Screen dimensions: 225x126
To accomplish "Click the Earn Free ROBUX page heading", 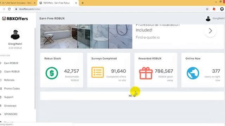I will [52, 19].
